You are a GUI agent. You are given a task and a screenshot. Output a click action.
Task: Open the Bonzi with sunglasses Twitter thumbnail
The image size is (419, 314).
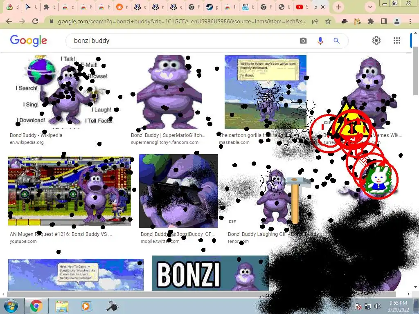tap(178, 191)
